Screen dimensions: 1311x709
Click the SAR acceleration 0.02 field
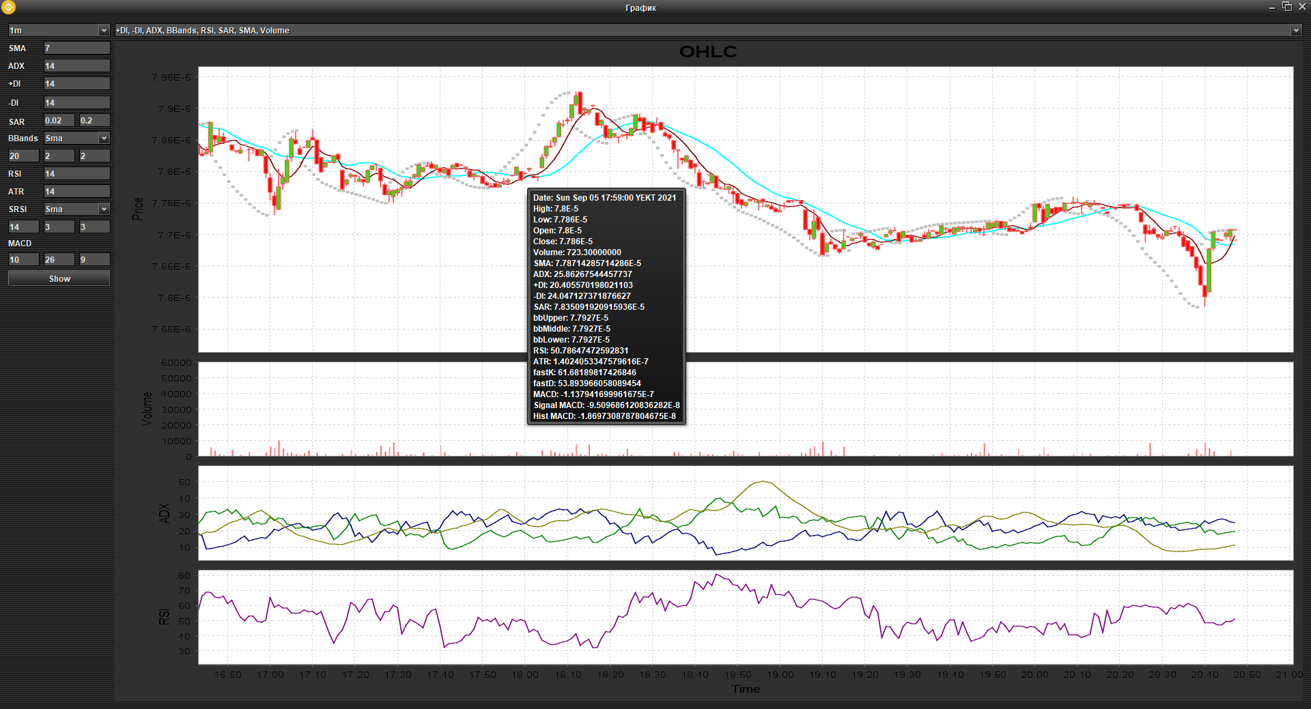(59, 121)
